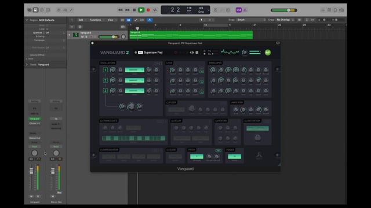Toggle oscillator 2 on or off
This screenshot has width=371, height=208.
pos(106,80)
